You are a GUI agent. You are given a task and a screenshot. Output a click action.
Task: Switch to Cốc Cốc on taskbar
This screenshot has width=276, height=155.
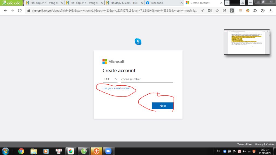(84, 151)
